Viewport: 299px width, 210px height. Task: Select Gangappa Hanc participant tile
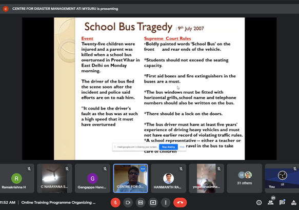[92, 178]
